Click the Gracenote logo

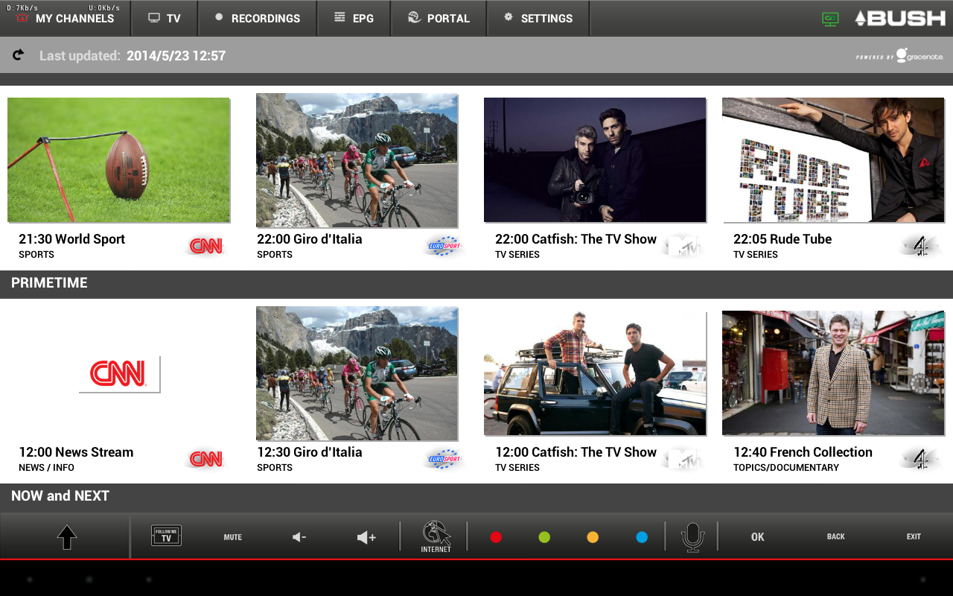point(899,56)
